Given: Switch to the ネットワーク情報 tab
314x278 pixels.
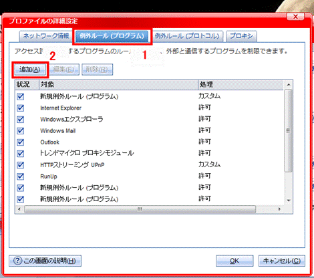Looking at the screenshot, I should pyautogui.click(x=46, y=36).
